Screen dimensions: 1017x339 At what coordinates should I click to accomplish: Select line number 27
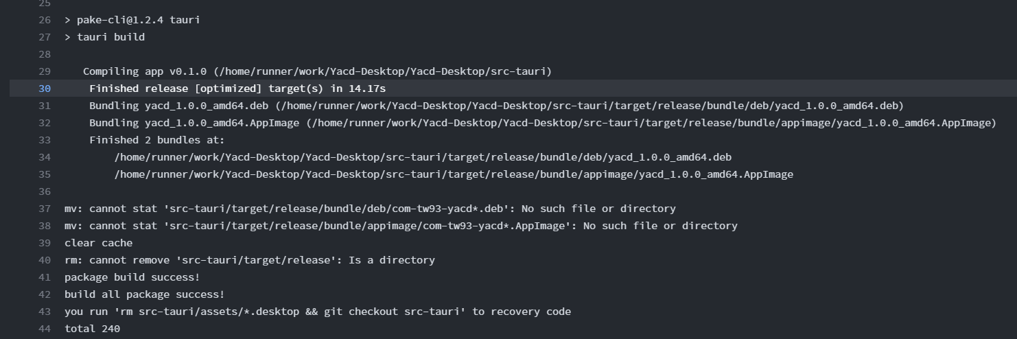tap(45, 37)
